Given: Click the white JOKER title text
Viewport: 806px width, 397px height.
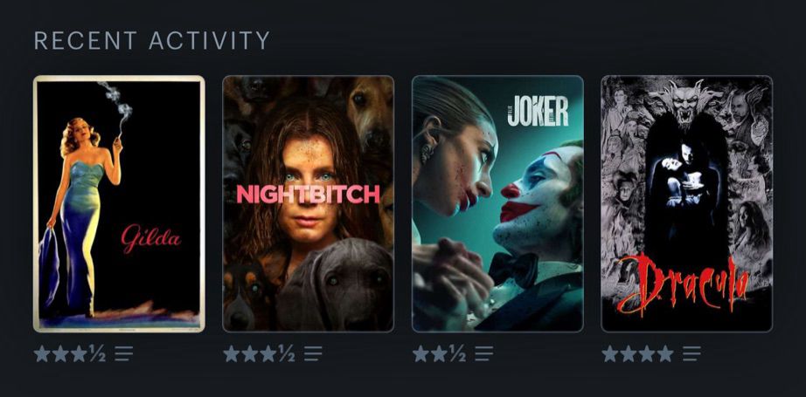Looking at the screenshot, I should [538, 111].
